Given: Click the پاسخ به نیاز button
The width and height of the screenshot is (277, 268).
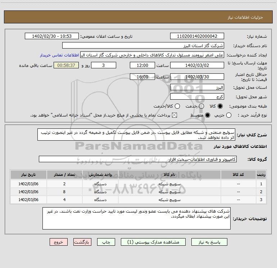Looking at the screenshot, I should click(209, 242).
